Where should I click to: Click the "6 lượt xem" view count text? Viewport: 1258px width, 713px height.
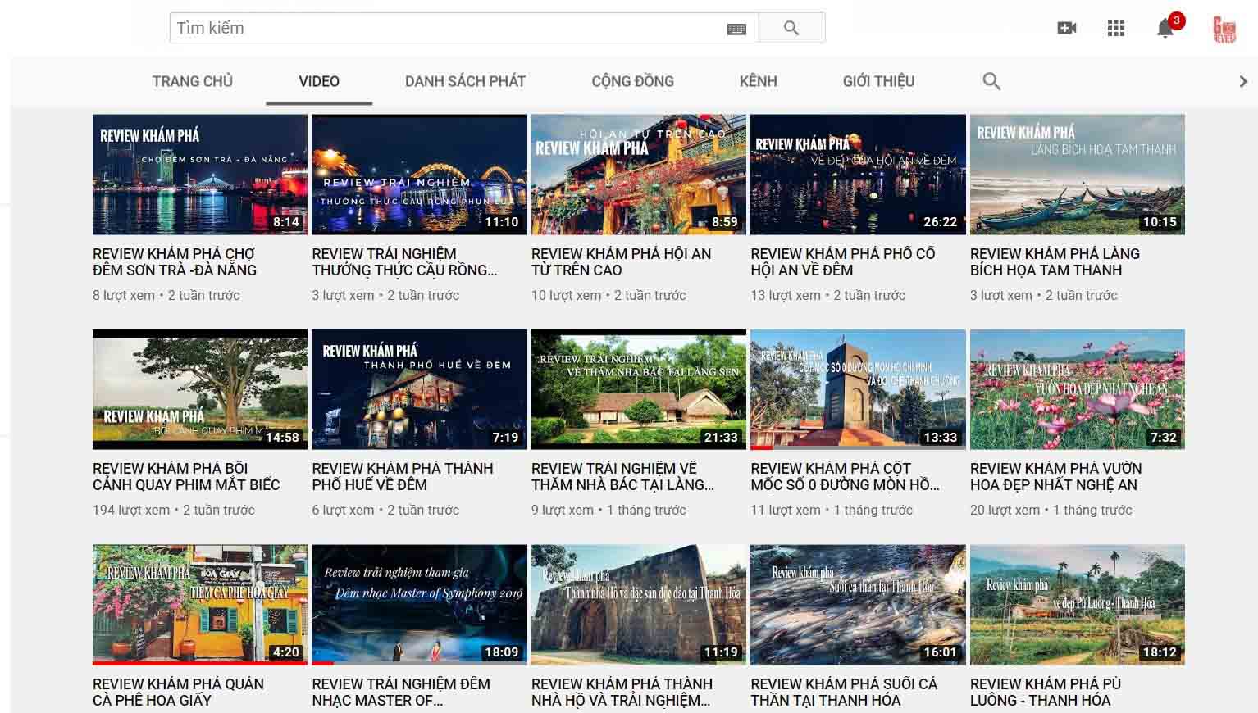coord(343,510)
